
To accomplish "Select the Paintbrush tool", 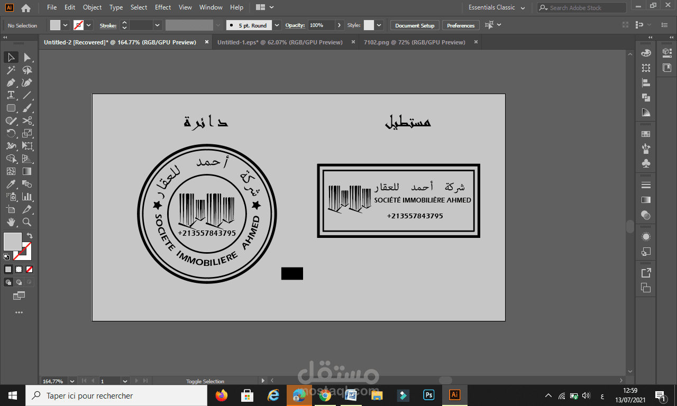I will point(28,108).
